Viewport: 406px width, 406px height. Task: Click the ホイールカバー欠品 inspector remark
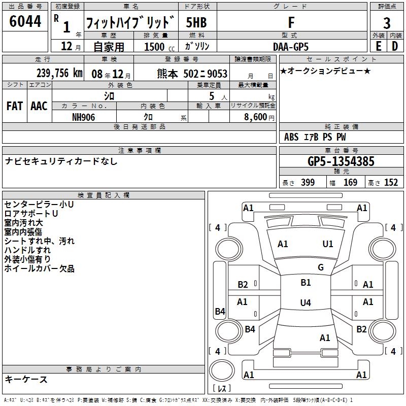tap(40, 268)
